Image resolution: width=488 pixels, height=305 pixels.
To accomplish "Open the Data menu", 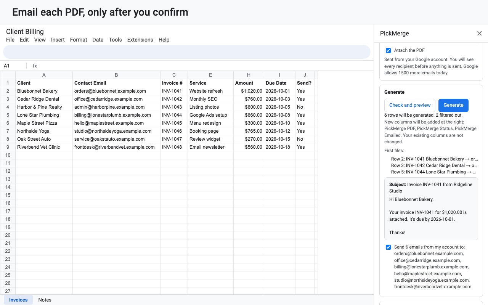I will (x=98, y=40).
